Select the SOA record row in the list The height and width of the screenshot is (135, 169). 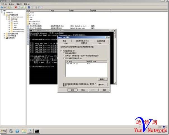(61, 26)
